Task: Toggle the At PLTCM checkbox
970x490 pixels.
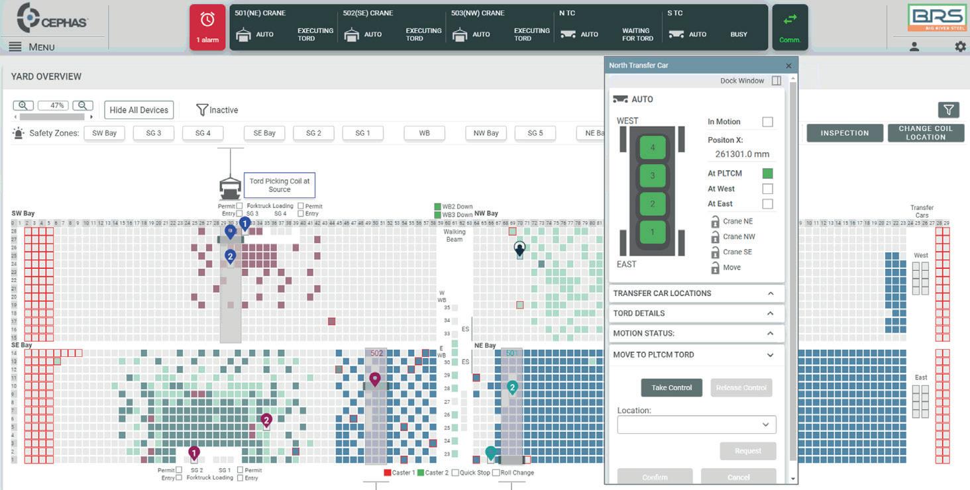Action: [x=767, y=173]
